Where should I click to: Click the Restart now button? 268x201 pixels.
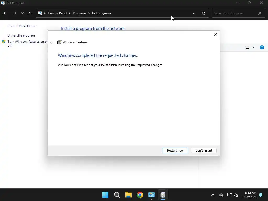click(x=175, y=150)
